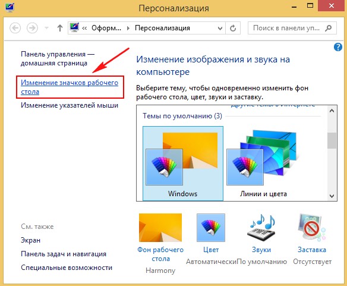Click the 'Фон рабочего стола' link text
The image size is (347, 286).
(x=160, y=254)
